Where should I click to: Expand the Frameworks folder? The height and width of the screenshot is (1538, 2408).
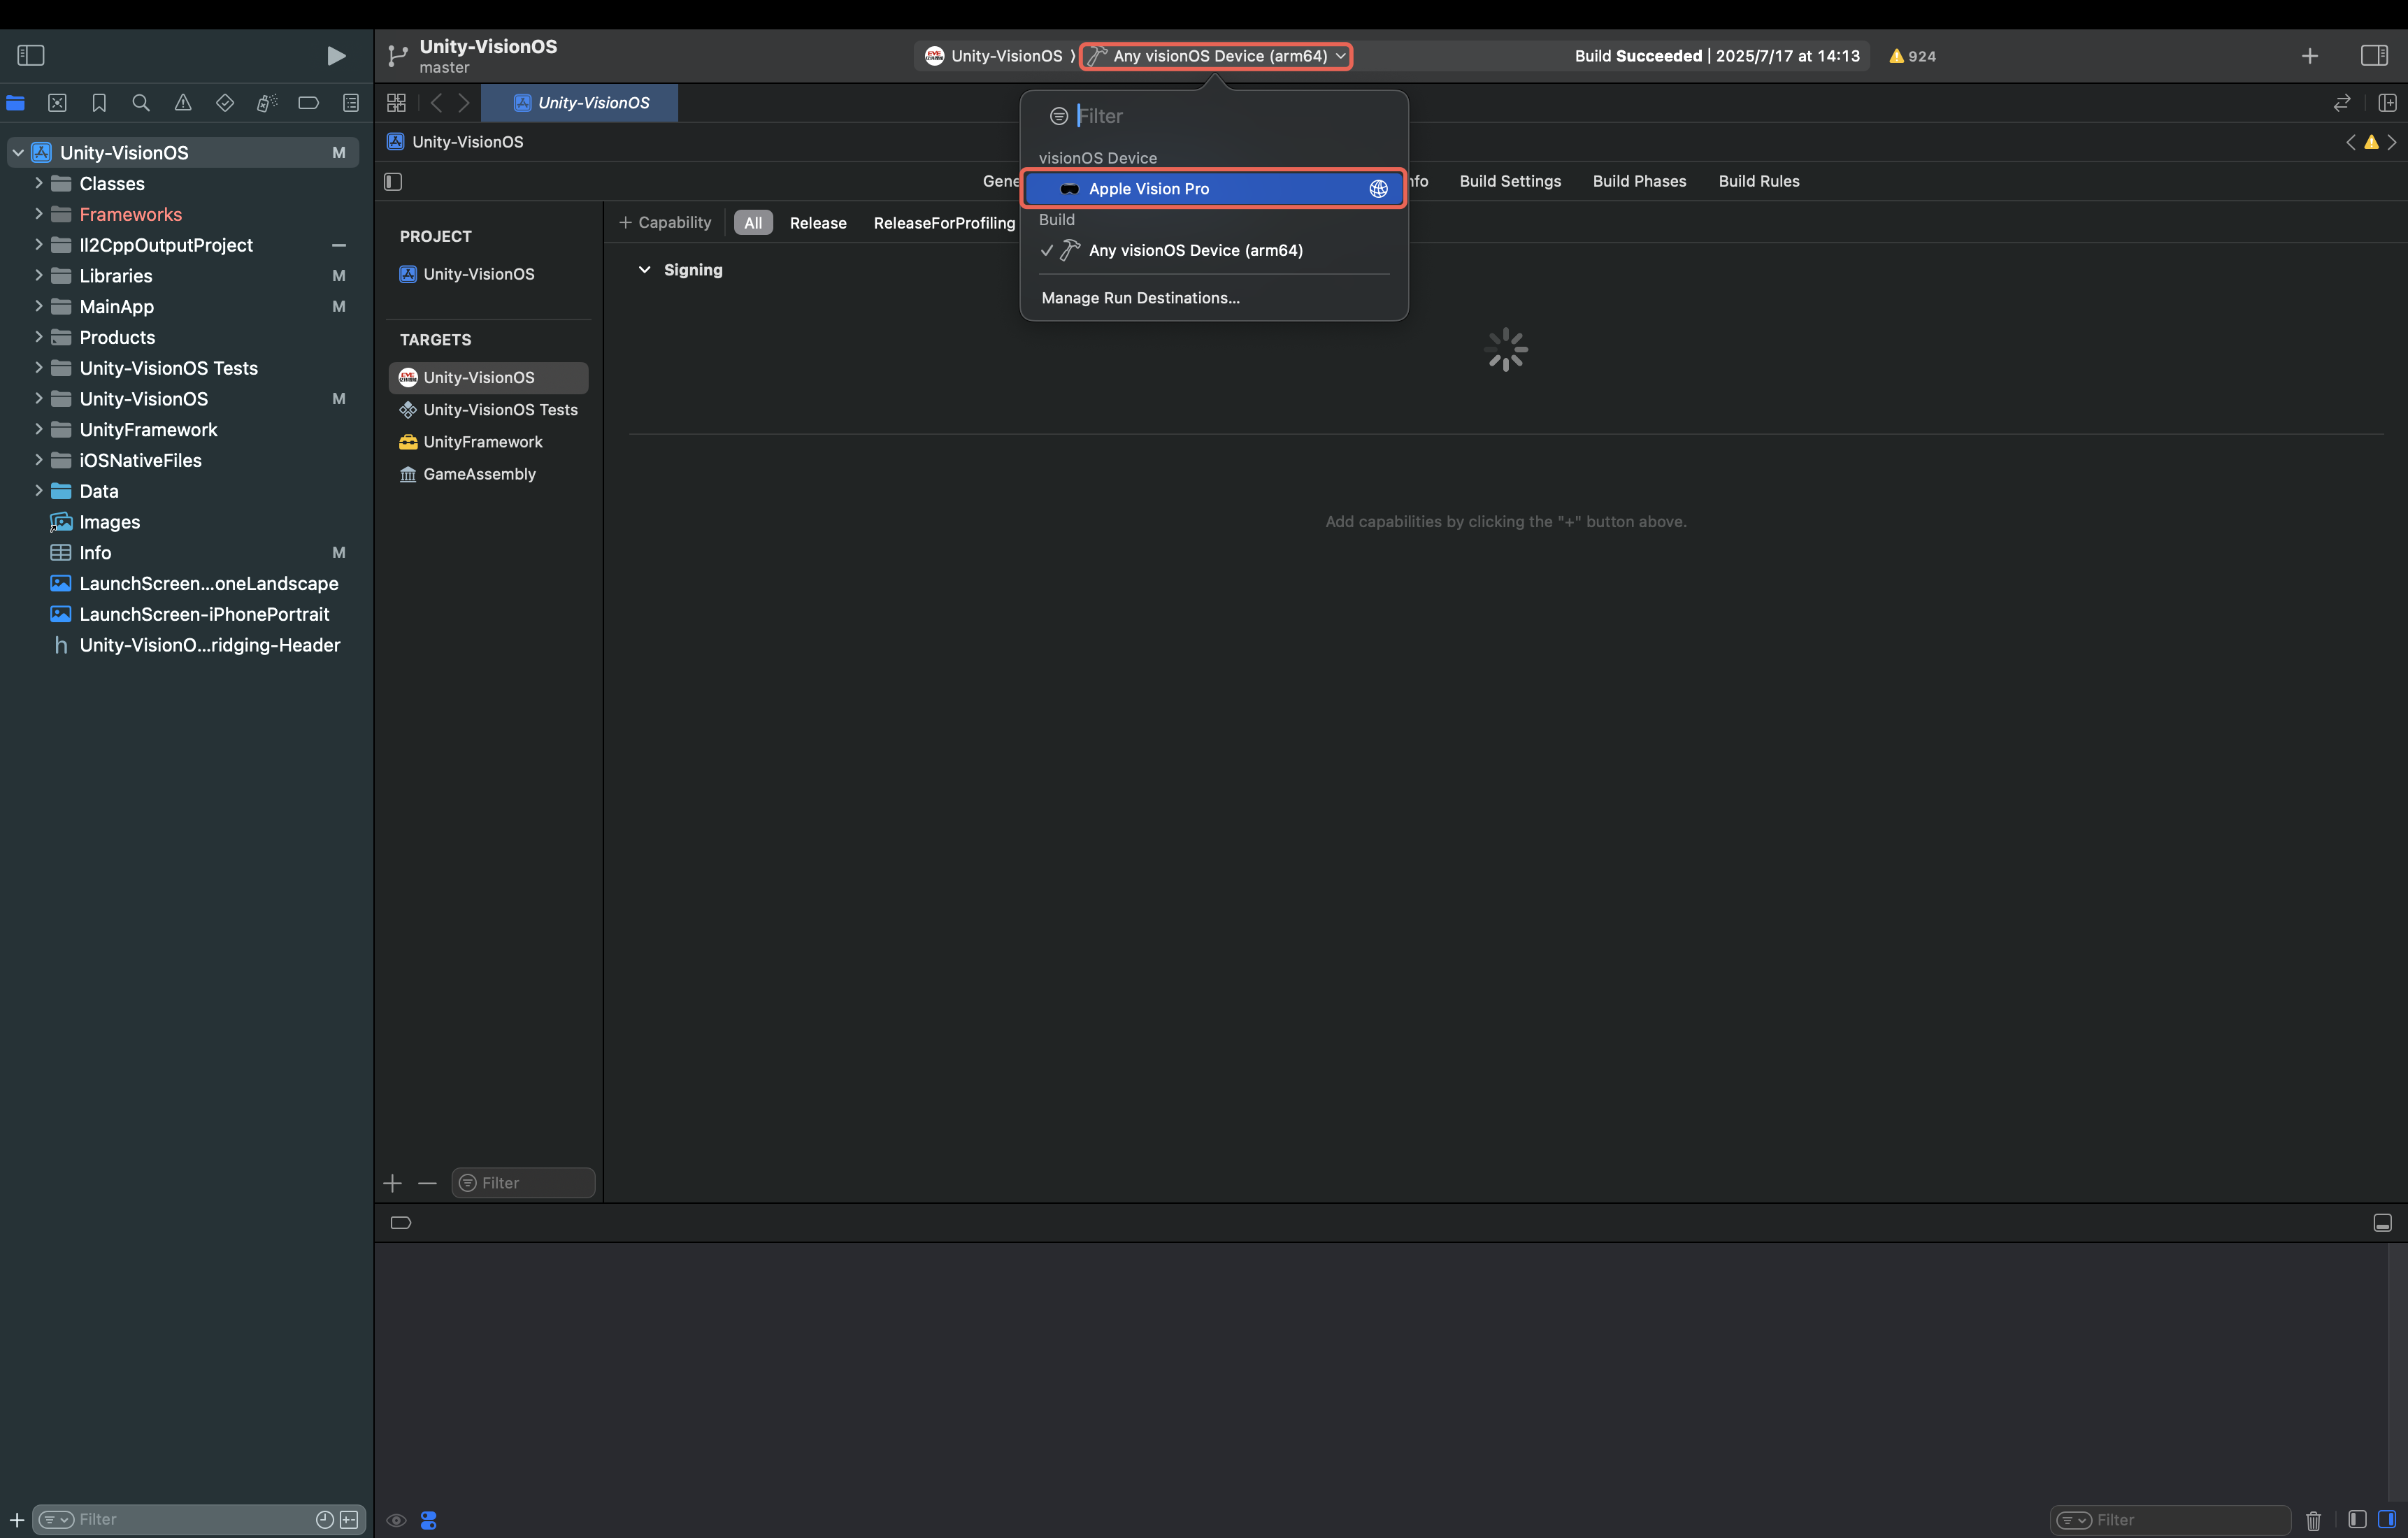coord(38,214)
